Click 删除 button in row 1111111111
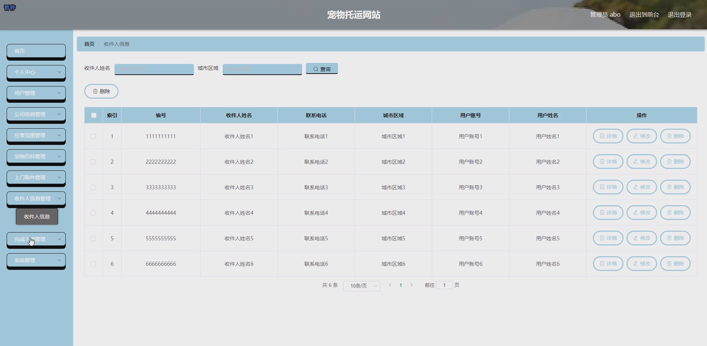The image size is (707, 346). [x=675, y=136]
